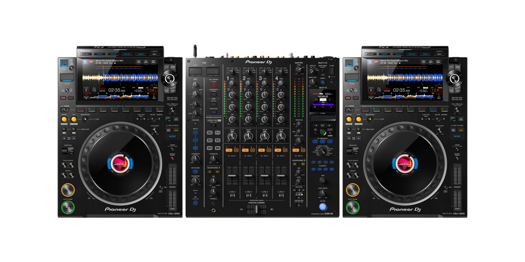Click the left deck tempo slider
The image size is (525, 262).
(x=173, y=188)
